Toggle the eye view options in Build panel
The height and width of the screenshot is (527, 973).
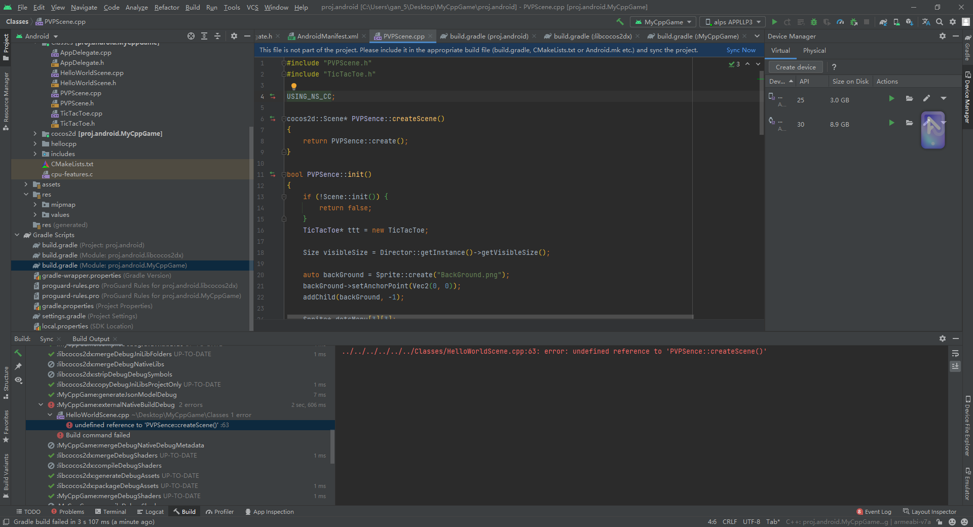click(19, 380)
